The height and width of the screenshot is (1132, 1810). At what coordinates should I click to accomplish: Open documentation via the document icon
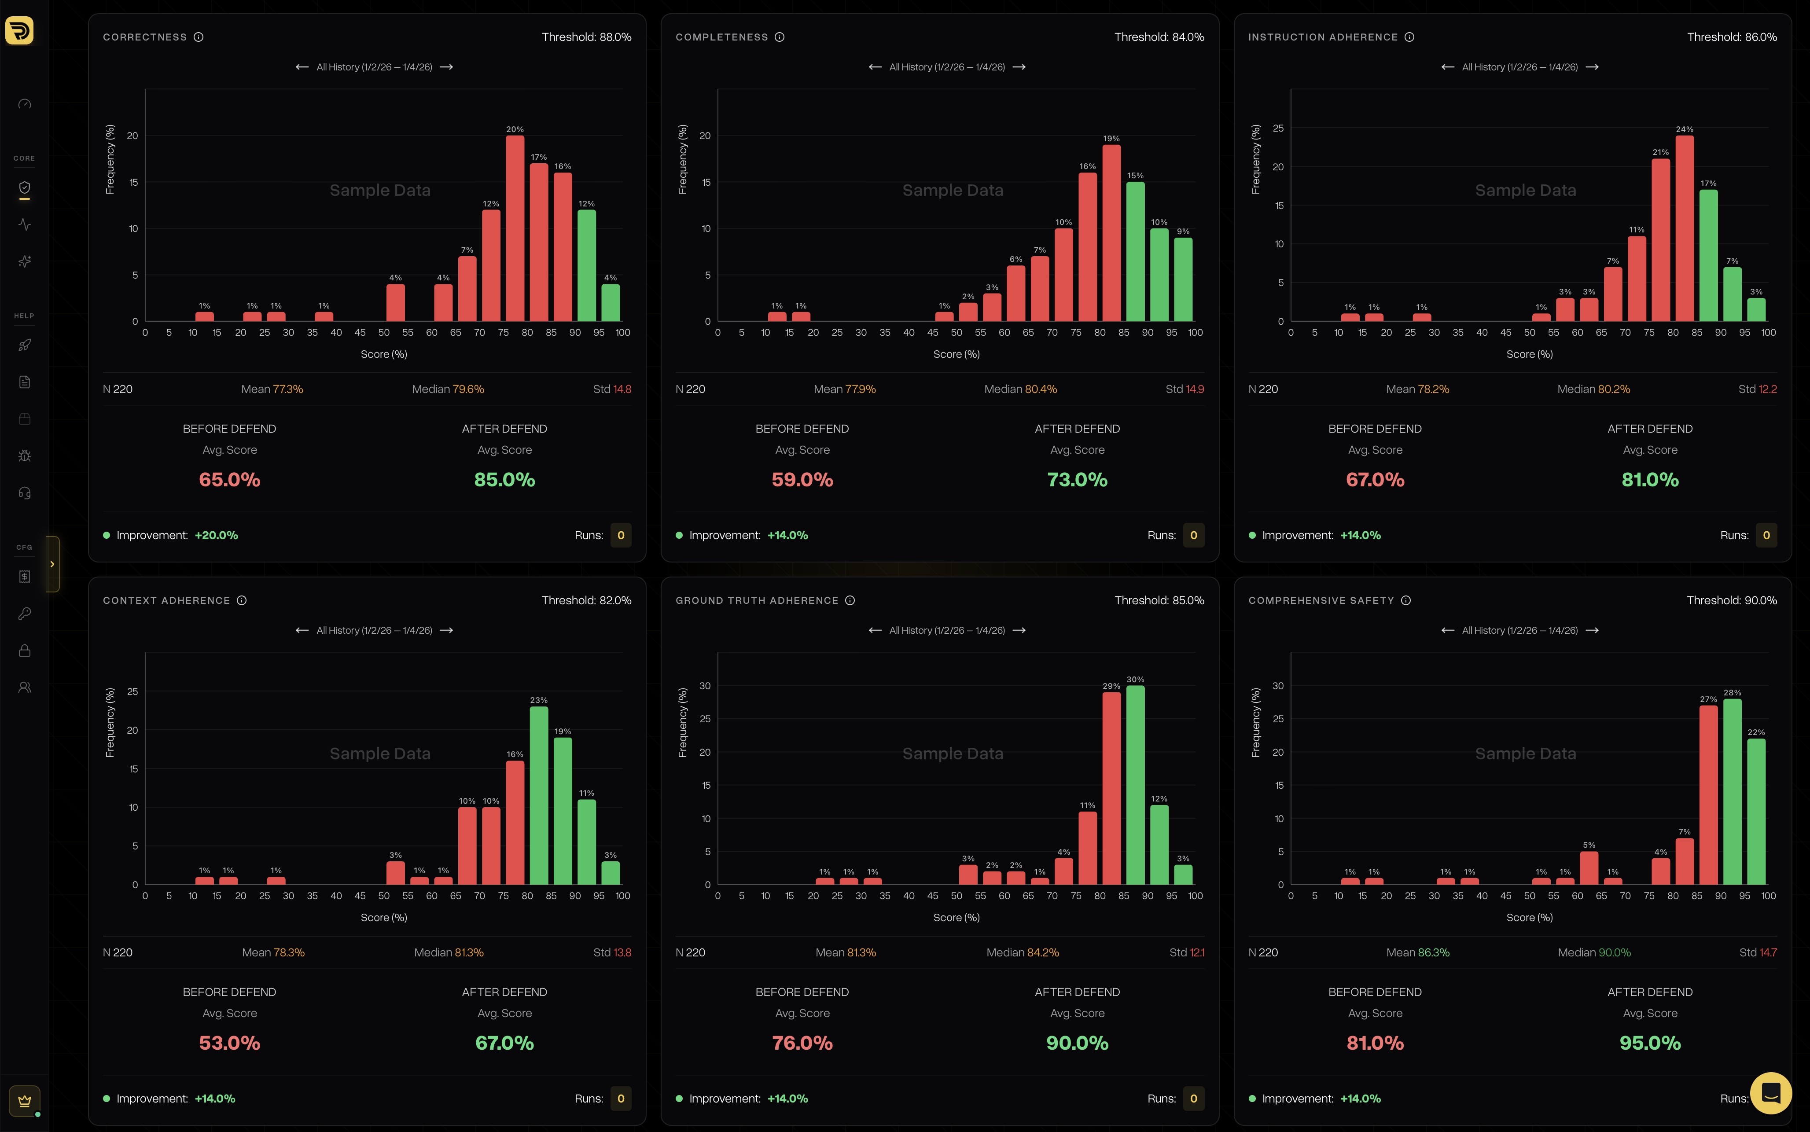24,382
